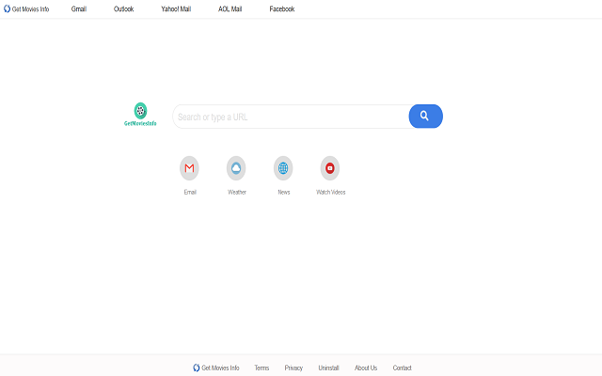Click the blue magnifier search button
This screenshot has height=376, width=602.
pos(425,117)
